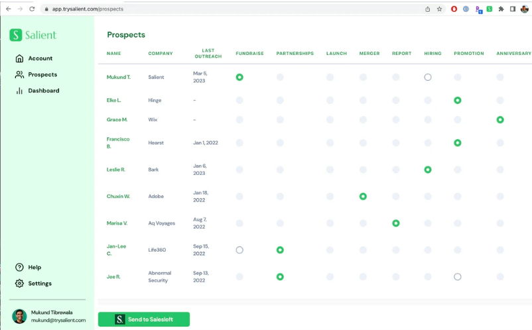Click the Company column header
The width and height of the screenshot is (532, 330).
pyautogui.click(x=161, y=54)
